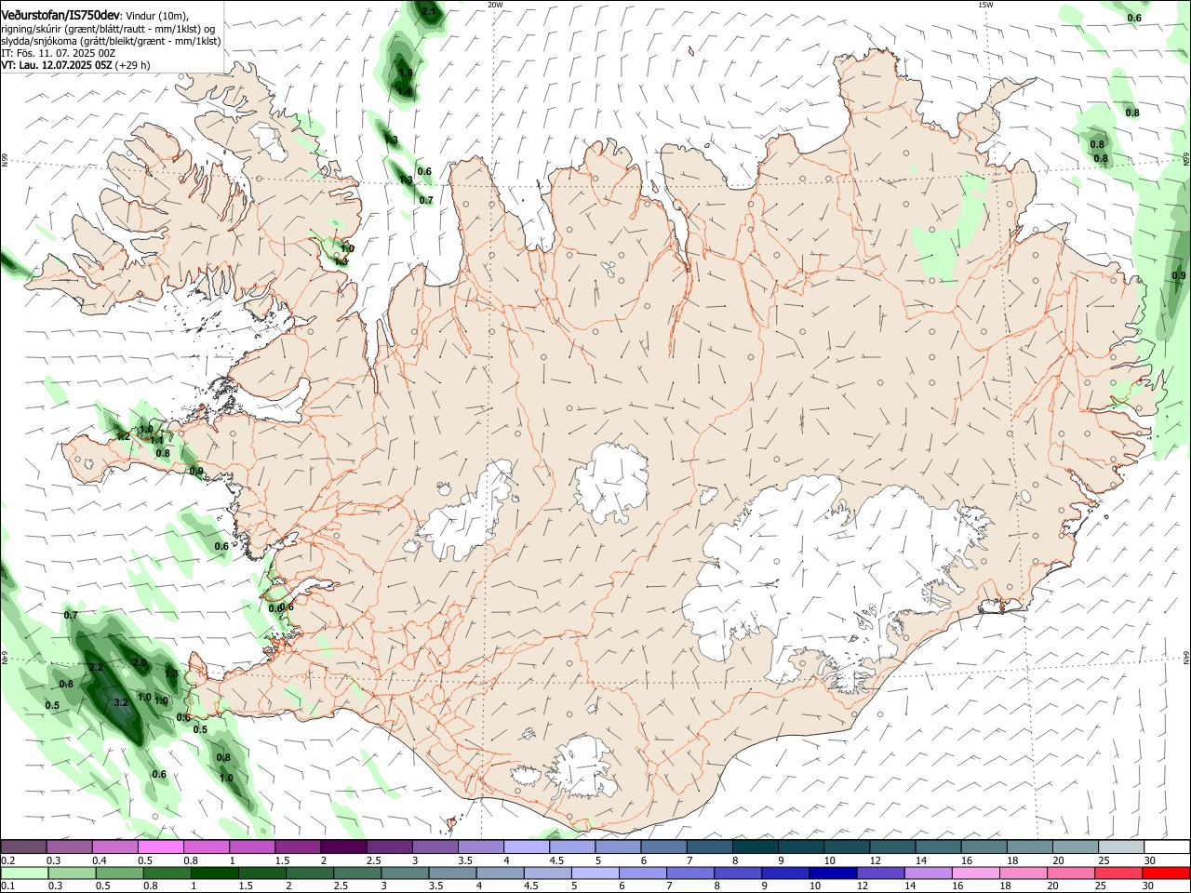Select the bright red swatch labeled 30
Image resolution: width=1191 pixels, height=893 pixels.
tap(1167, 873)
